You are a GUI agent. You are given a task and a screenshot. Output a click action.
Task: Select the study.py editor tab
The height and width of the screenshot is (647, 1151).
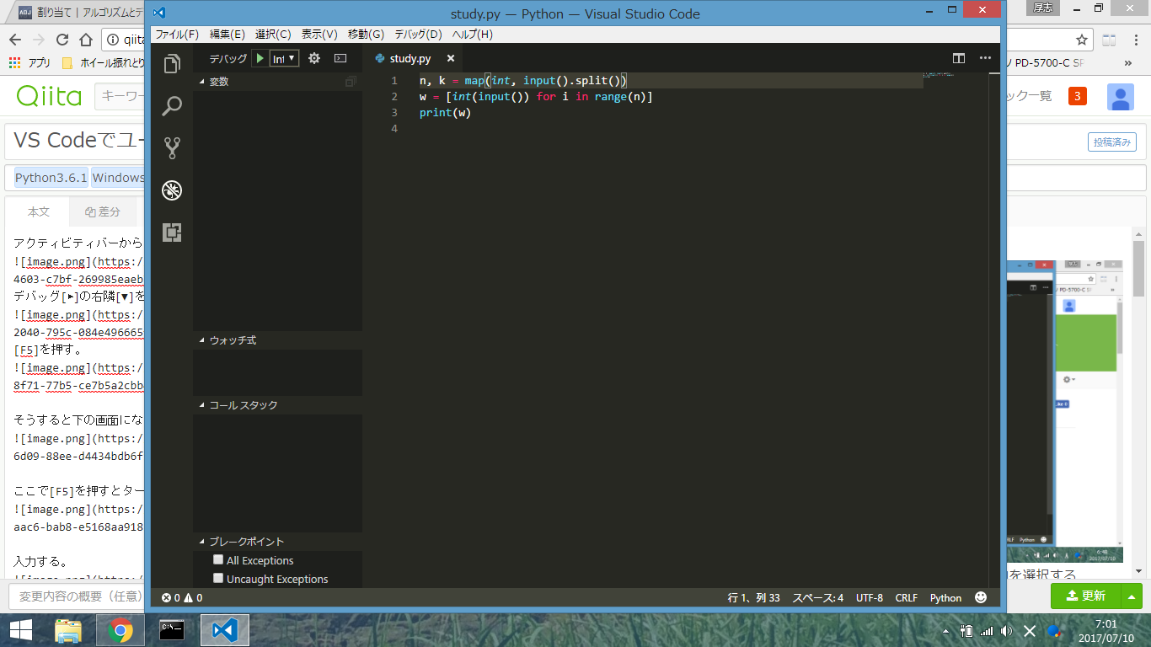tap(410, 58)
